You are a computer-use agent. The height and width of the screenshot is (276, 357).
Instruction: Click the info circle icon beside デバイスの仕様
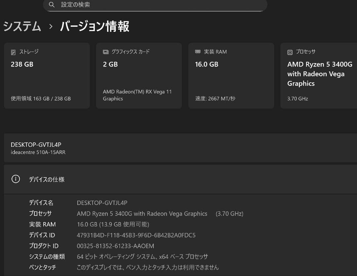(x=16, y=179)
